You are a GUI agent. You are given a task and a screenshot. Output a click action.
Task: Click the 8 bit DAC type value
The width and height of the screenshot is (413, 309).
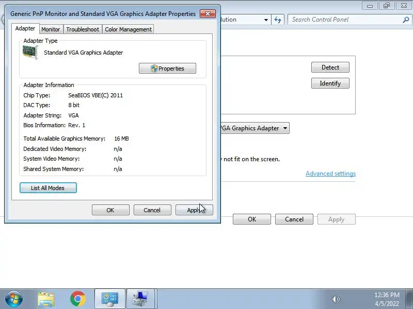tap(74, 105)
